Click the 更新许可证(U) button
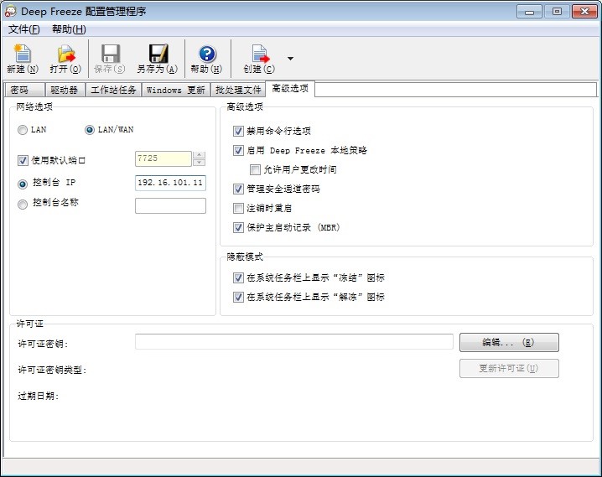602x477 pixels. [509, 368]
